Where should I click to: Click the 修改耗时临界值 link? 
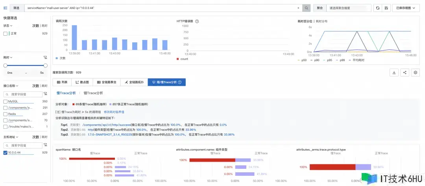click(114, 112)
